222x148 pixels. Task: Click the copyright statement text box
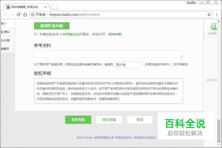point(109,91)
